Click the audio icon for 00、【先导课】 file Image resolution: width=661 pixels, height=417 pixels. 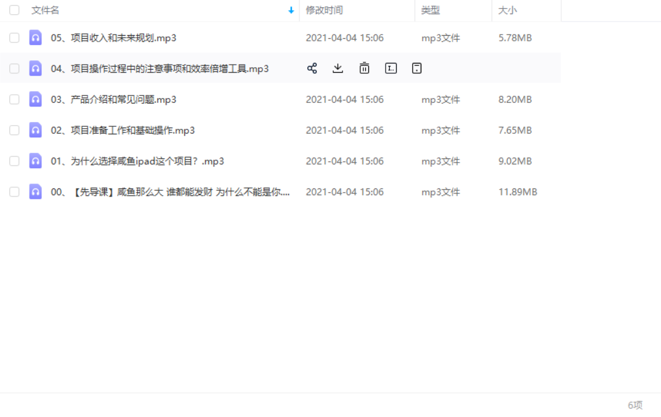(x=35, y=192)
